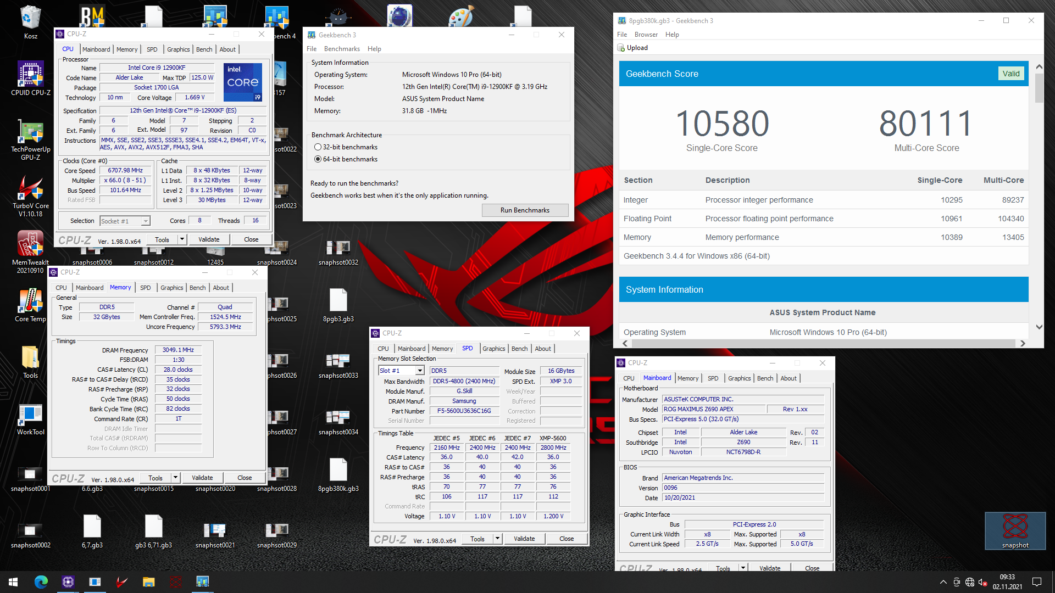Click Validate in top CPU-Z window
This screenshot has height=593, width=1055.
209,239
